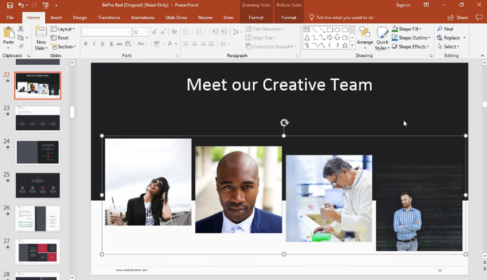Toggle Italic formatting

tap(94, 44)
